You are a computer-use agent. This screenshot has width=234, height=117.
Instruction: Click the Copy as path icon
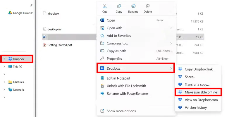(102, 51)
